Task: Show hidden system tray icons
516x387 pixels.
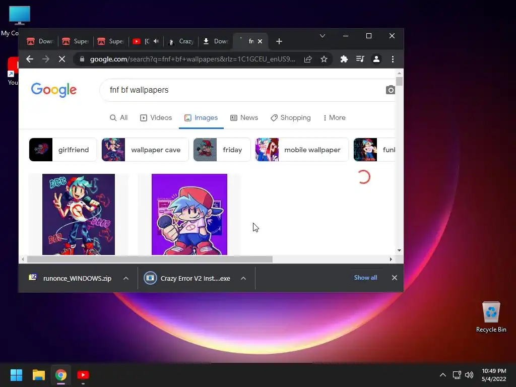Action: 443,375
